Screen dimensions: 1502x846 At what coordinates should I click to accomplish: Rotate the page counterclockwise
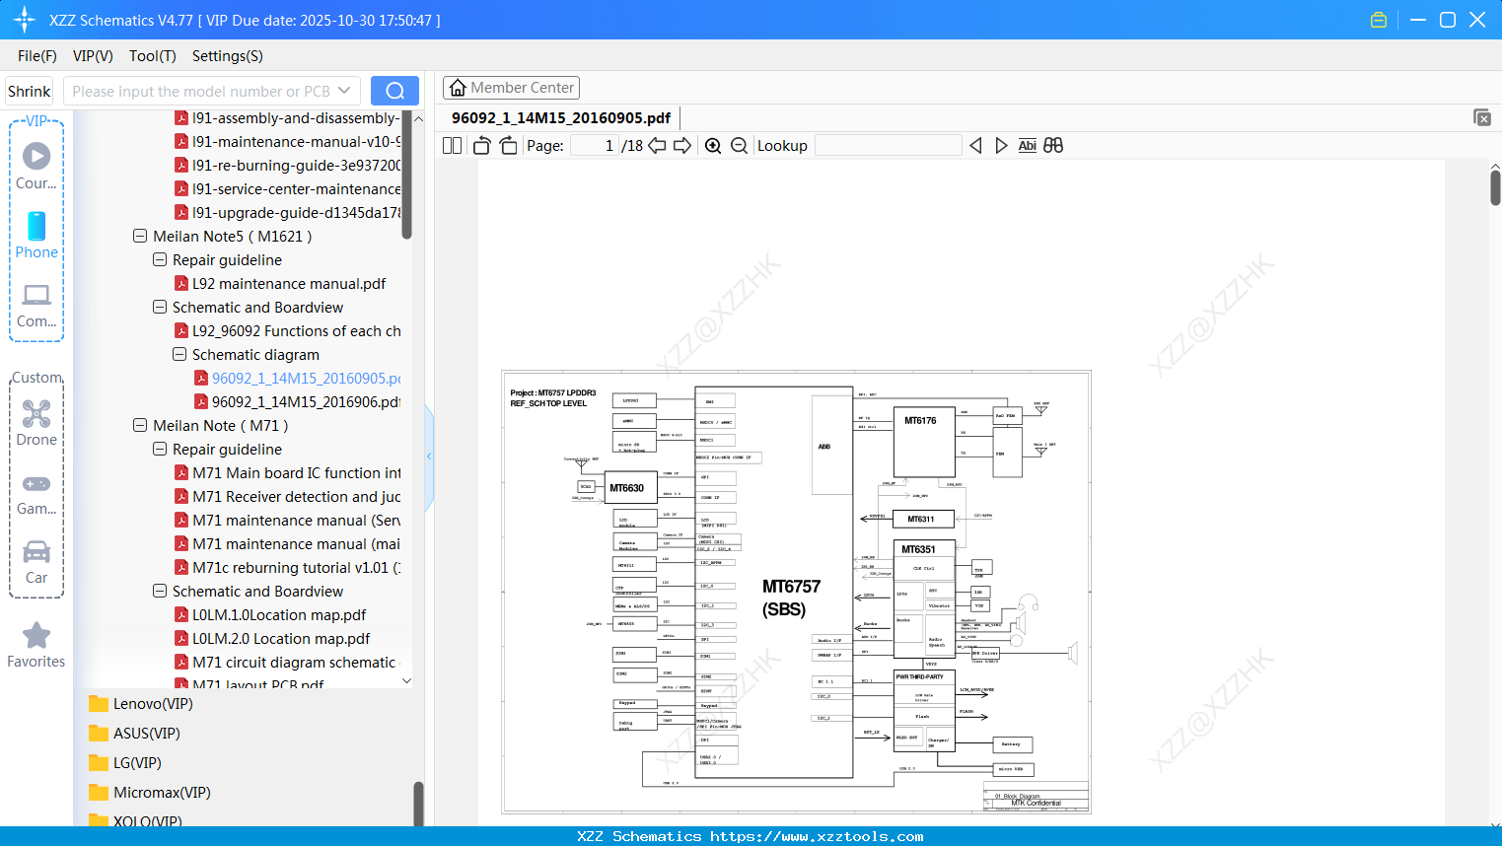[482, 146]
